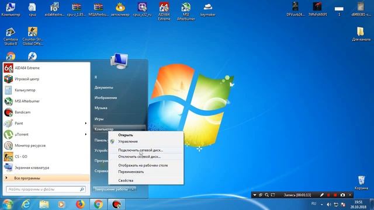This screenshot has height=210, width=374.
Task: Switch to Chrome on taskbar
Action: 98,205
